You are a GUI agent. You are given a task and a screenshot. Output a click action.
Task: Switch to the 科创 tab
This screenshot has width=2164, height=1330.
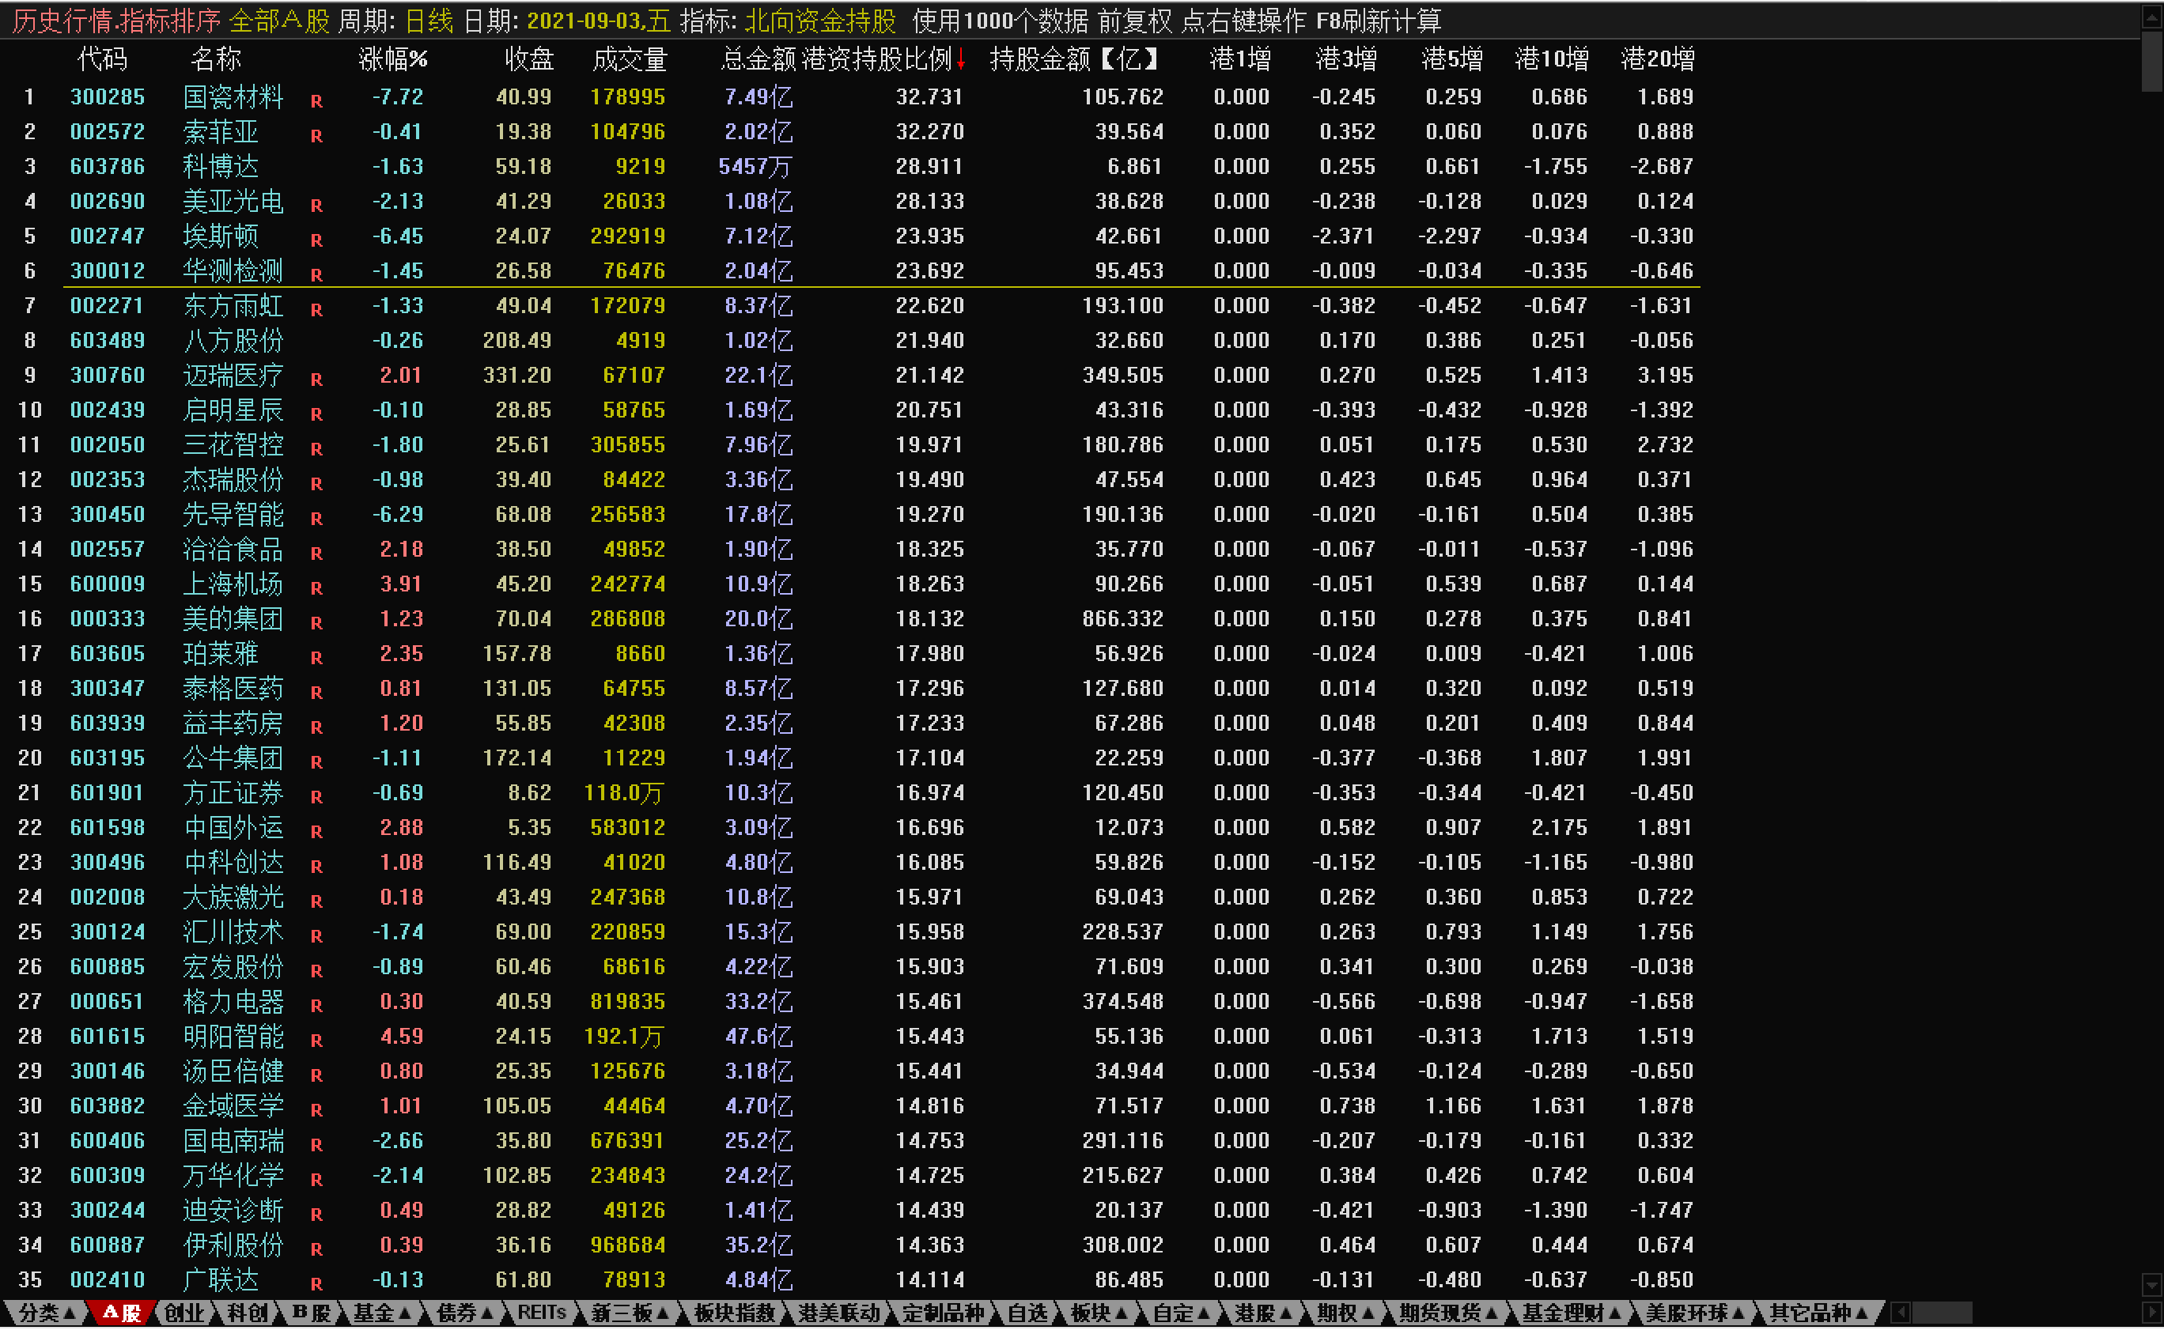click(x=248, y=1313)
